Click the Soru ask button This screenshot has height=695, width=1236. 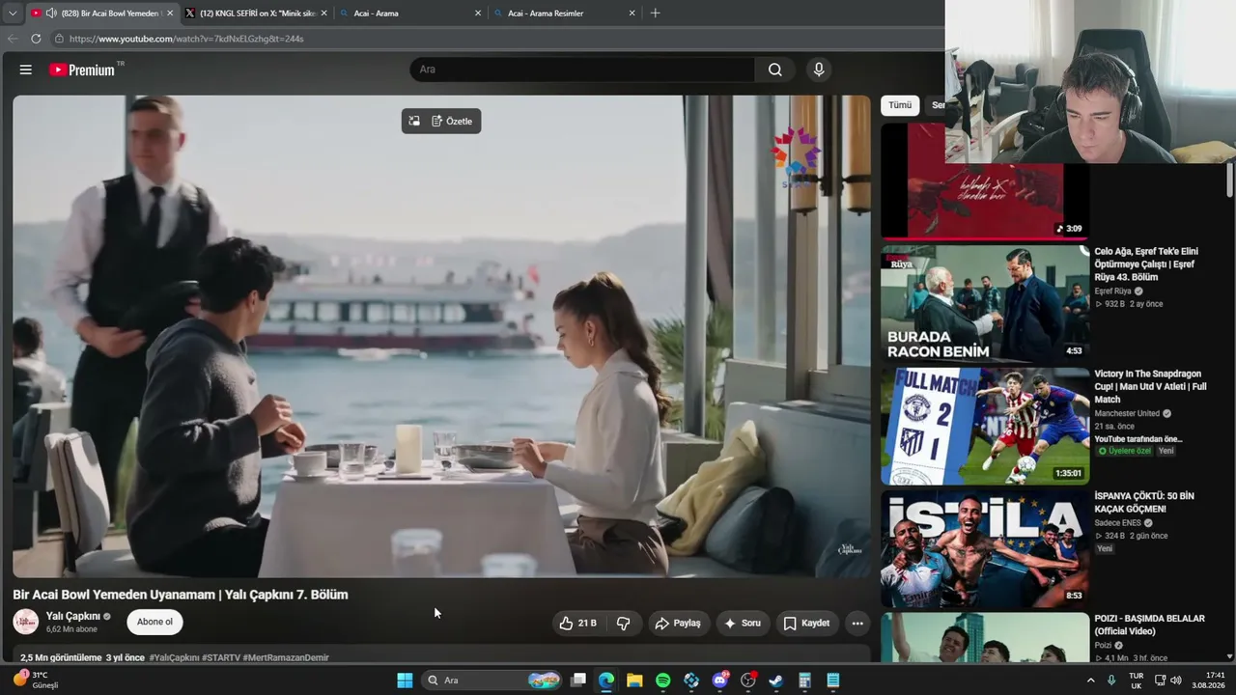click(x=743, y=624)
